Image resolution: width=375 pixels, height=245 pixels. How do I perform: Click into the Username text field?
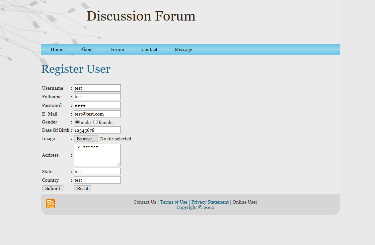pyautogui.click(x=97, y=88)
